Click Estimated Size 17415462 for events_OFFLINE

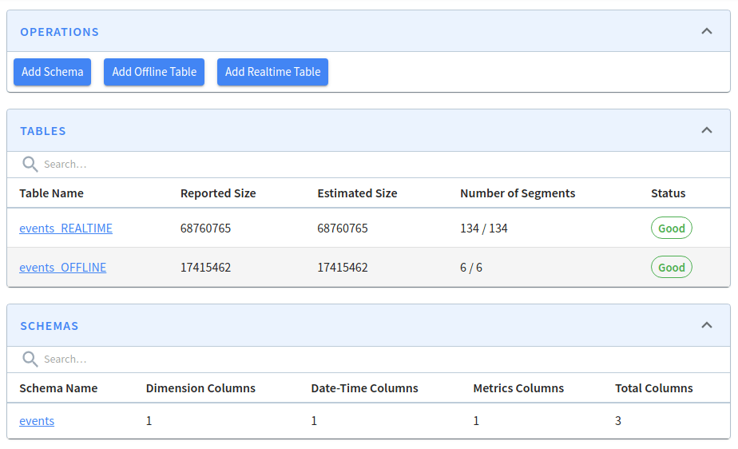point(343,268)
